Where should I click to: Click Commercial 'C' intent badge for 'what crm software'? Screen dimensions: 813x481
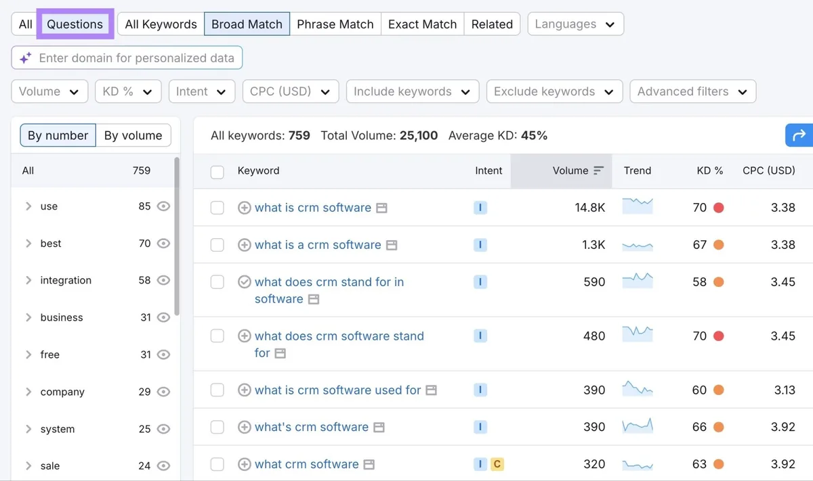pos(497,464)
